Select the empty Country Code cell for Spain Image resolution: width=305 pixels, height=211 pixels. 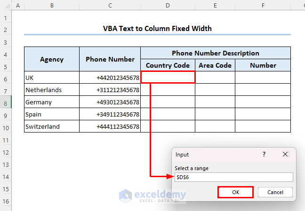168,114
